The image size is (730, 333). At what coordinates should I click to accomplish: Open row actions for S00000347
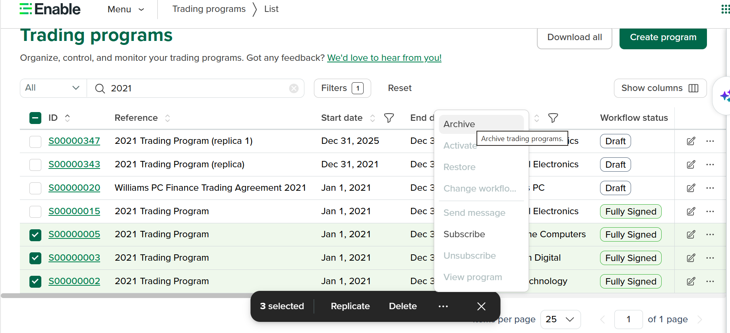tap(710, 141)
